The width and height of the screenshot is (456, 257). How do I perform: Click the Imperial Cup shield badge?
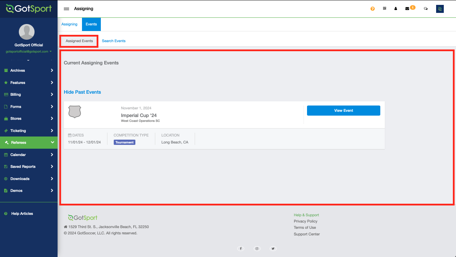click(75, 112)
